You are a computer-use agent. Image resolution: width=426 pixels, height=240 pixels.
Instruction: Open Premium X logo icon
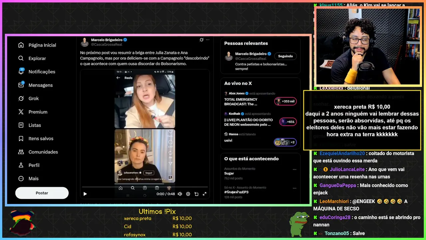coord(21,112)
